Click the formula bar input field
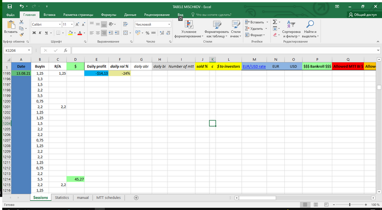Screen dimensions: 382x210 (x=224, y=50)
